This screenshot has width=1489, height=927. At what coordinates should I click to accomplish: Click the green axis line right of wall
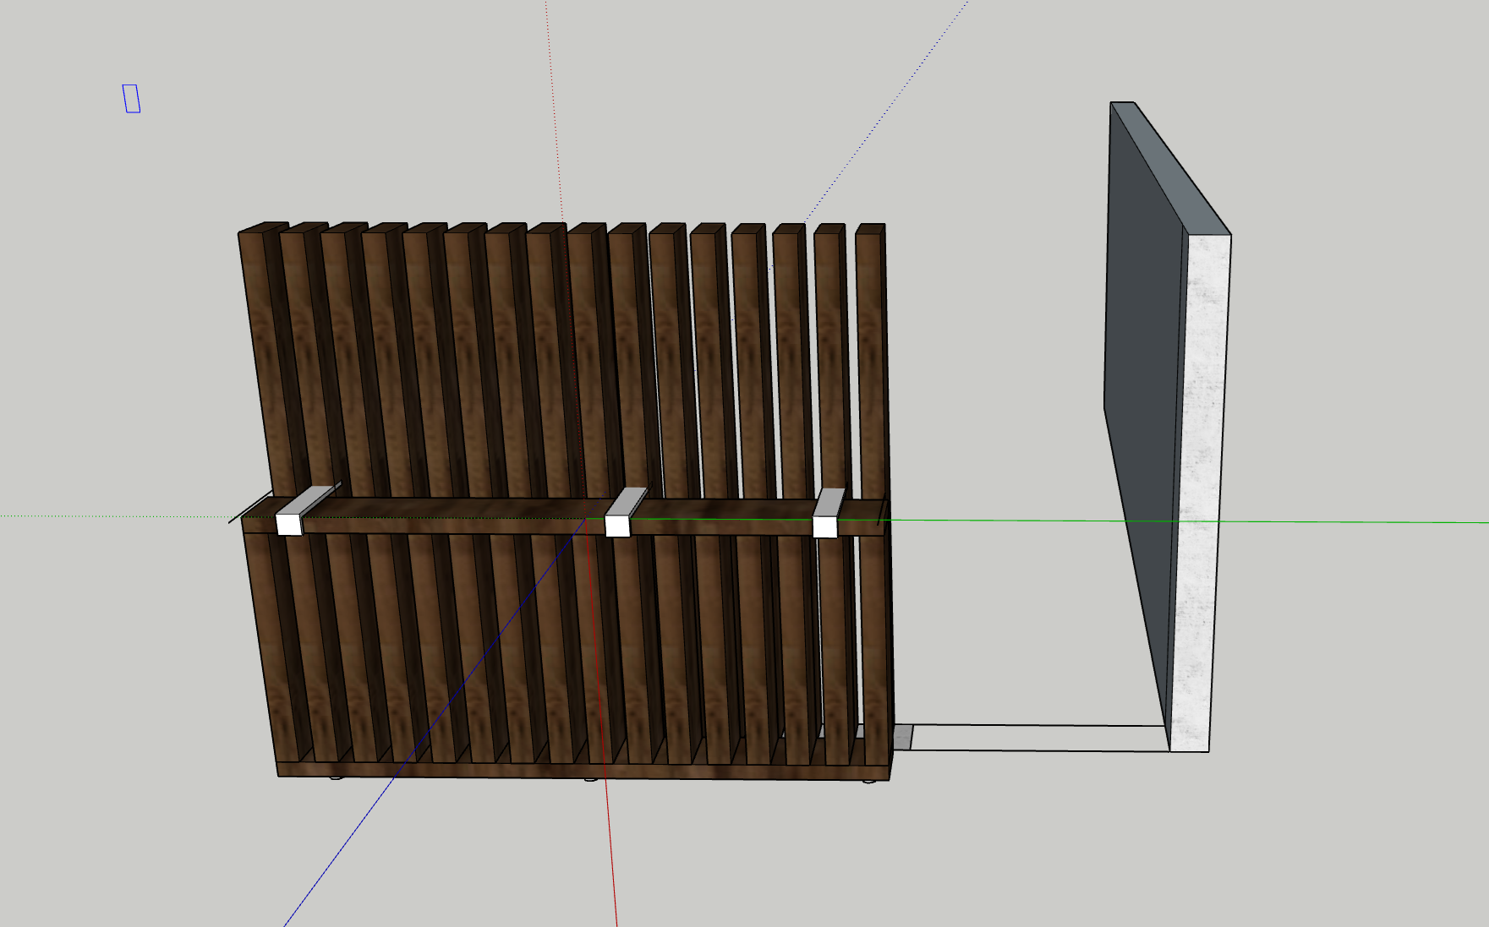point(1353,521)
